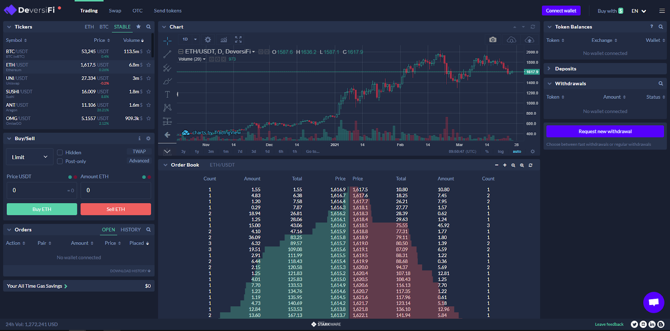
Task: Favorite the UNI/USDT ticker star
Action: [148, 78]
